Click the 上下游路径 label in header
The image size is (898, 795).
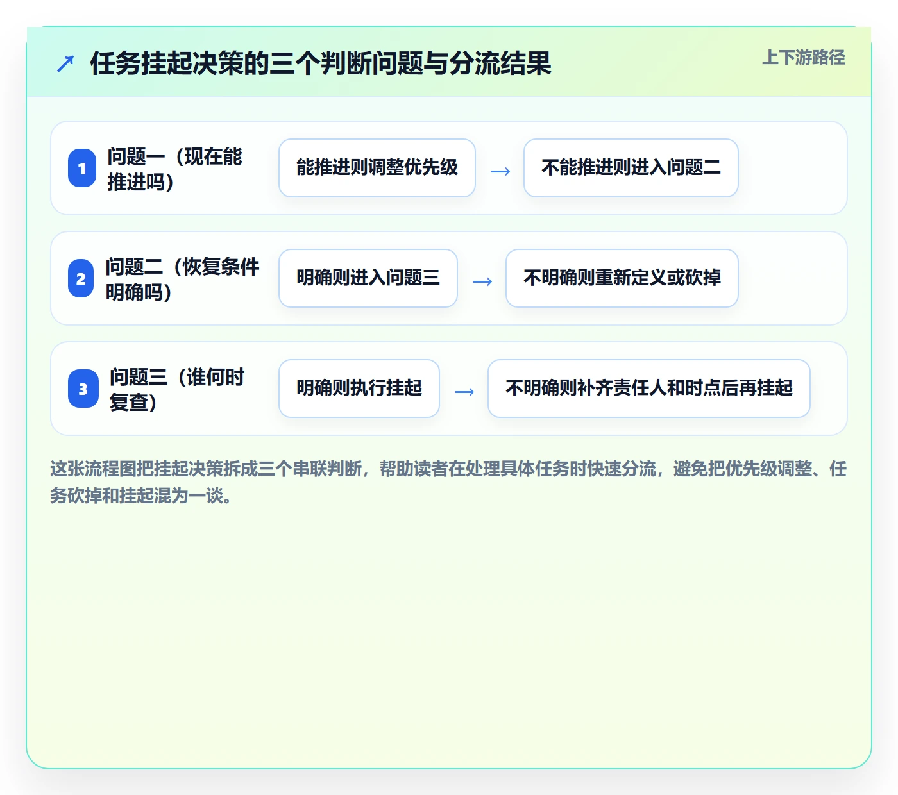(804, 58)
